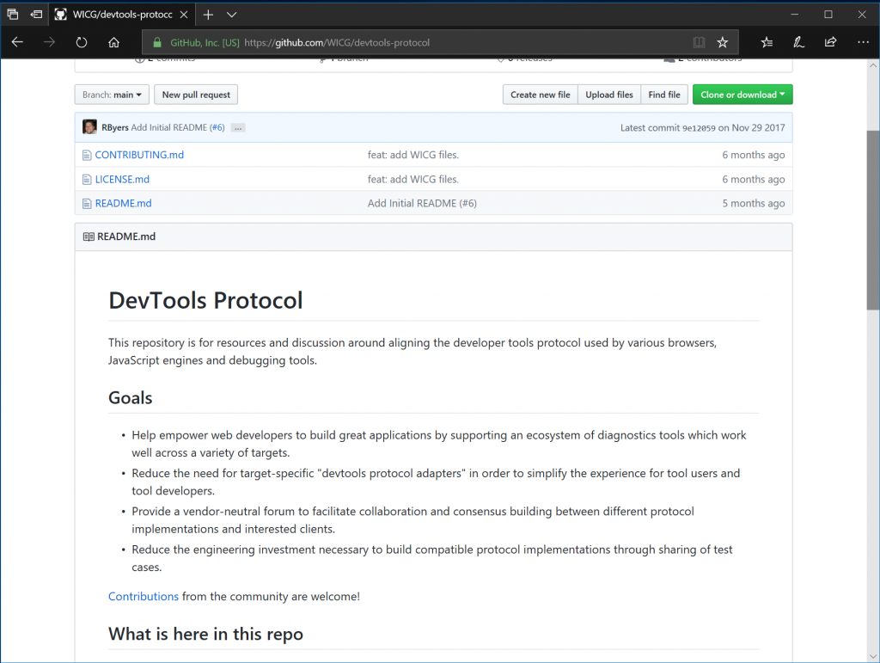Click the vertical scrollbar thumb

point(873,220)
